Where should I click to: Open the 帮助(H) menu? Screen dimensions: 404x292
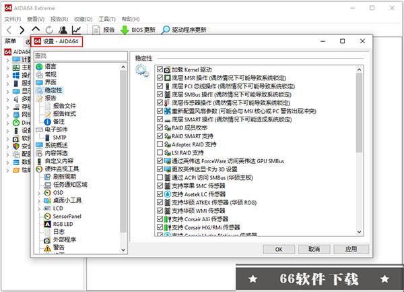pyautogui.click(x=131, y=19)
